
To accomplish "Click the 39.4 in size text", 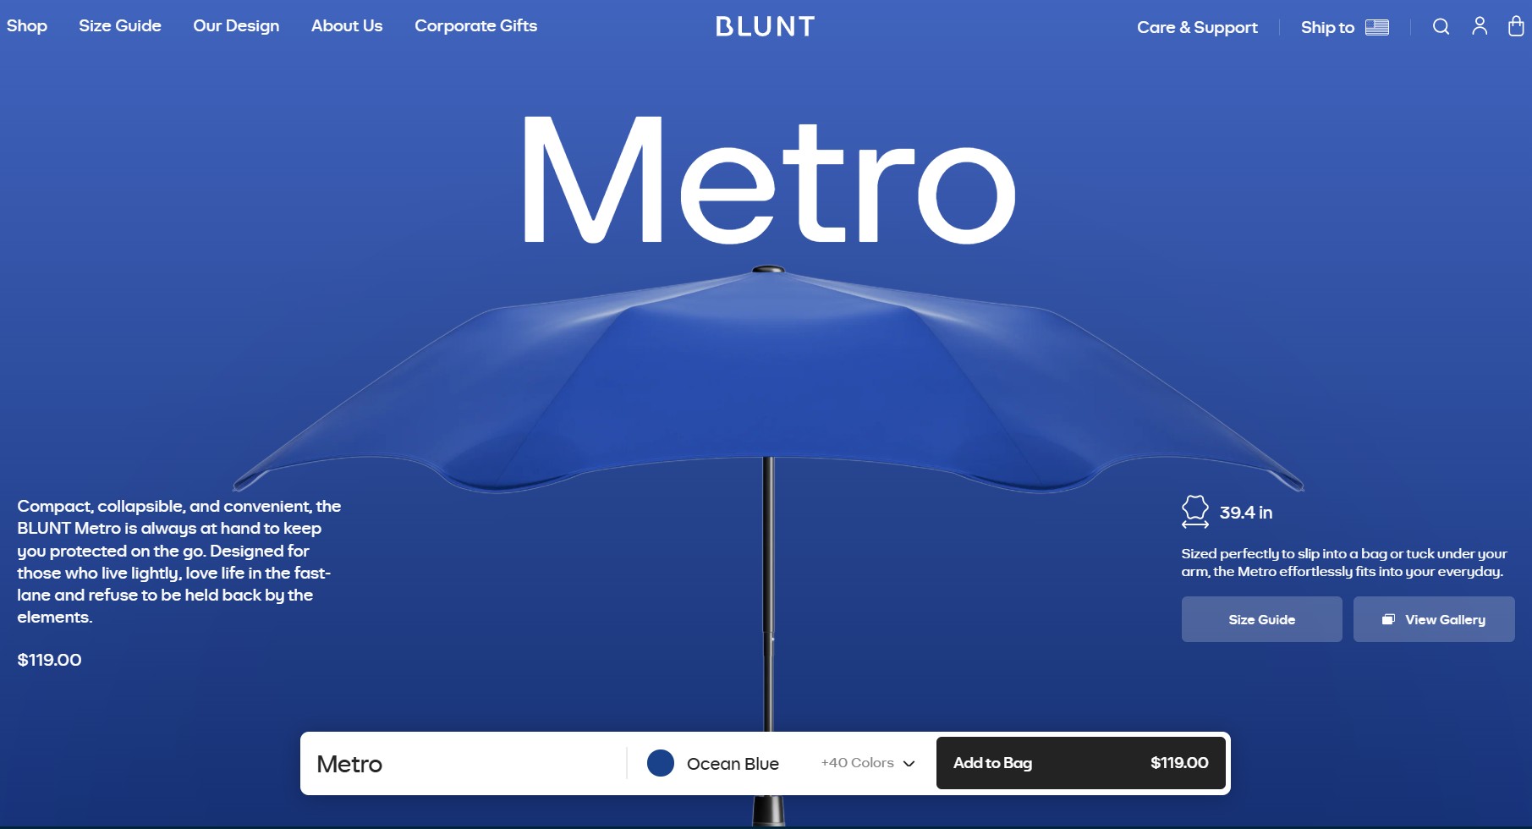I will click(x=1245, y=513).
